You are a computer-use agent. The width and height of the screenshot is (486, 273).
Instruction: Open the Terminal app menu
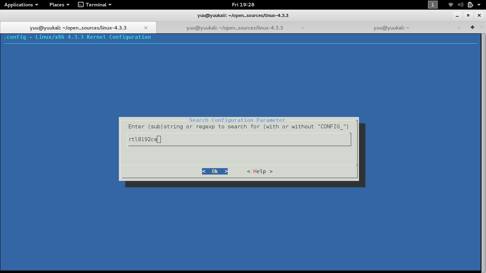[95, 5]
